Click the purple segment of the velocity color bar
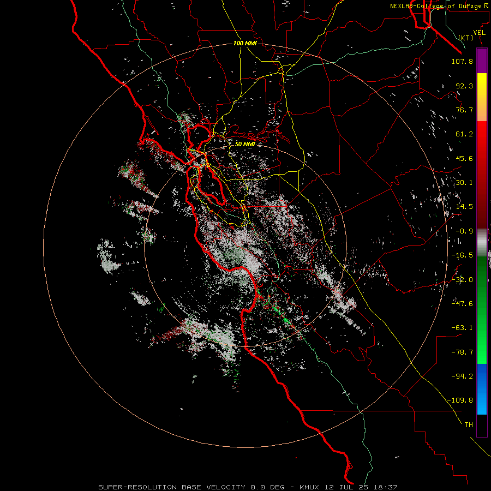This screenshot has height=491, width=491. click(482, 61)
